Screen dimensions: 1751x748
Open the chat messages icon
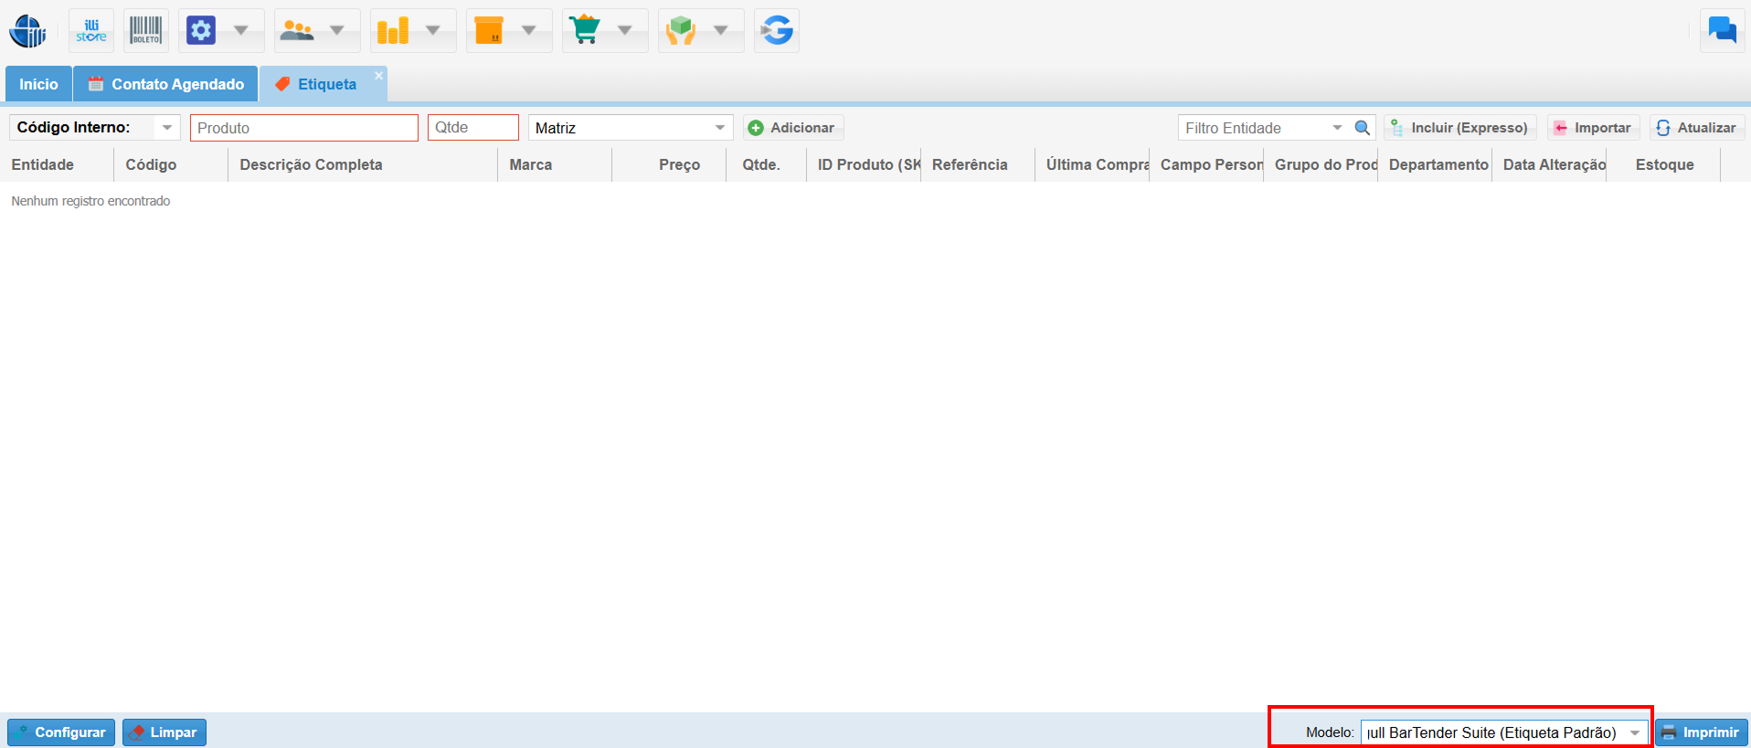coord(1722,31)
